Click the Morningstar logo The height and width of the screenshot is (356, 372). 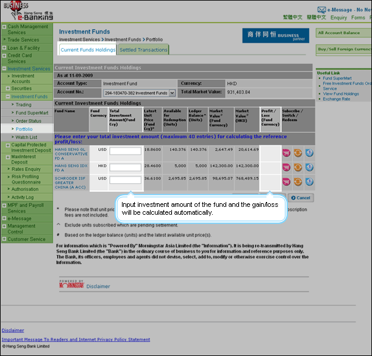tap(71, 284)
